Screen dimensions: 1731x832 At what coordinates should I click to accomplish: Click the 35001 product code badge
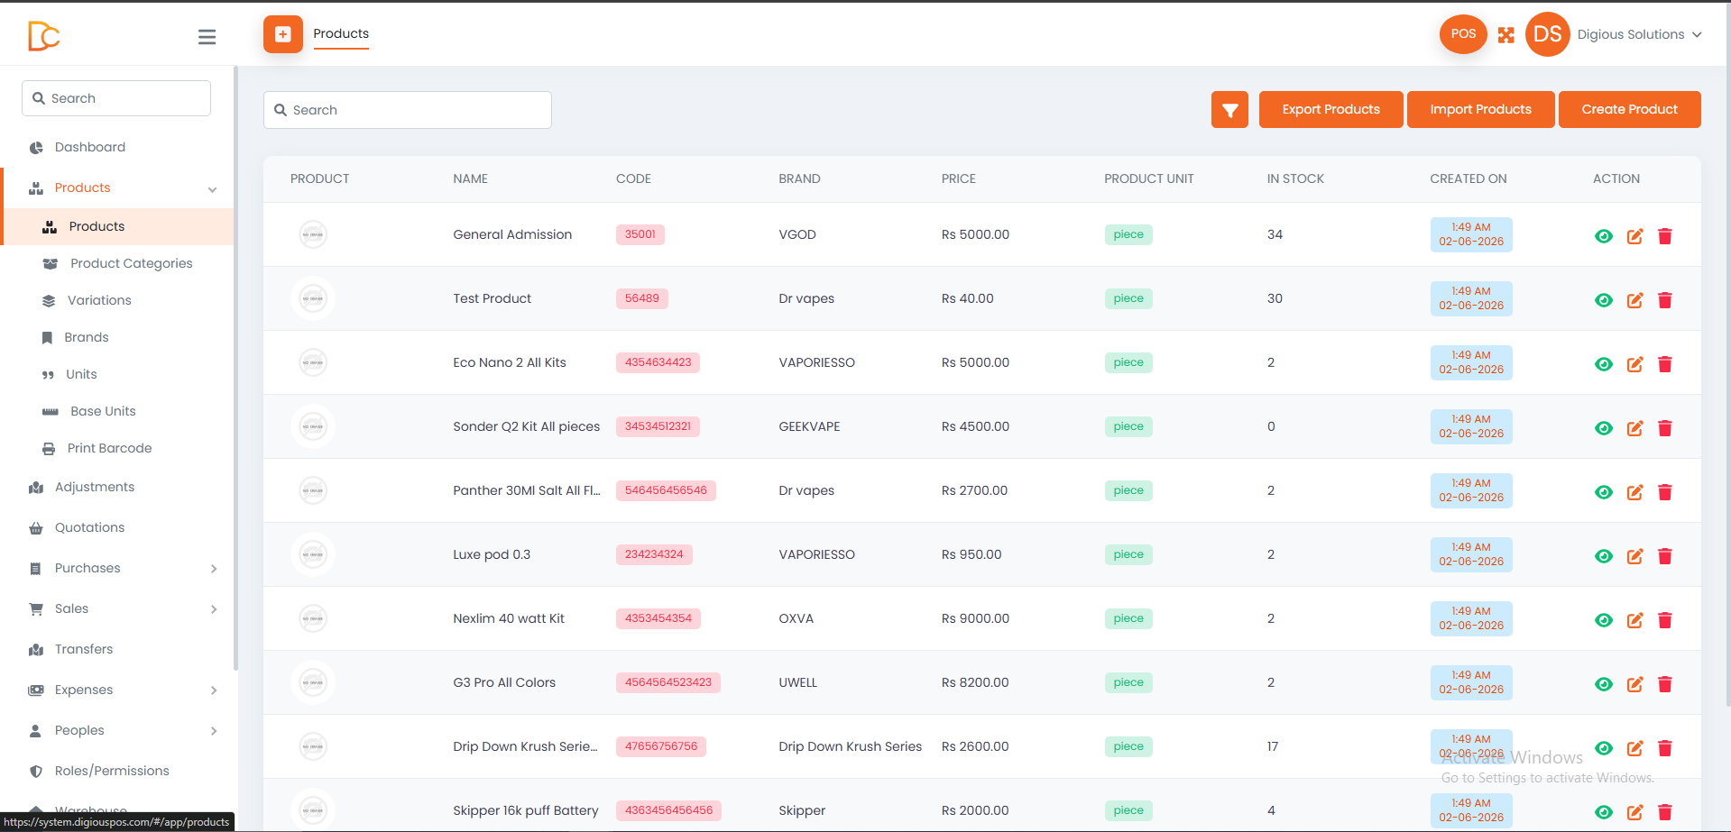640,234
